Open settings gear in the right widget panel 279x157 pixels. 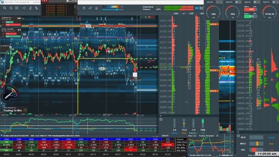click(238, 136)
